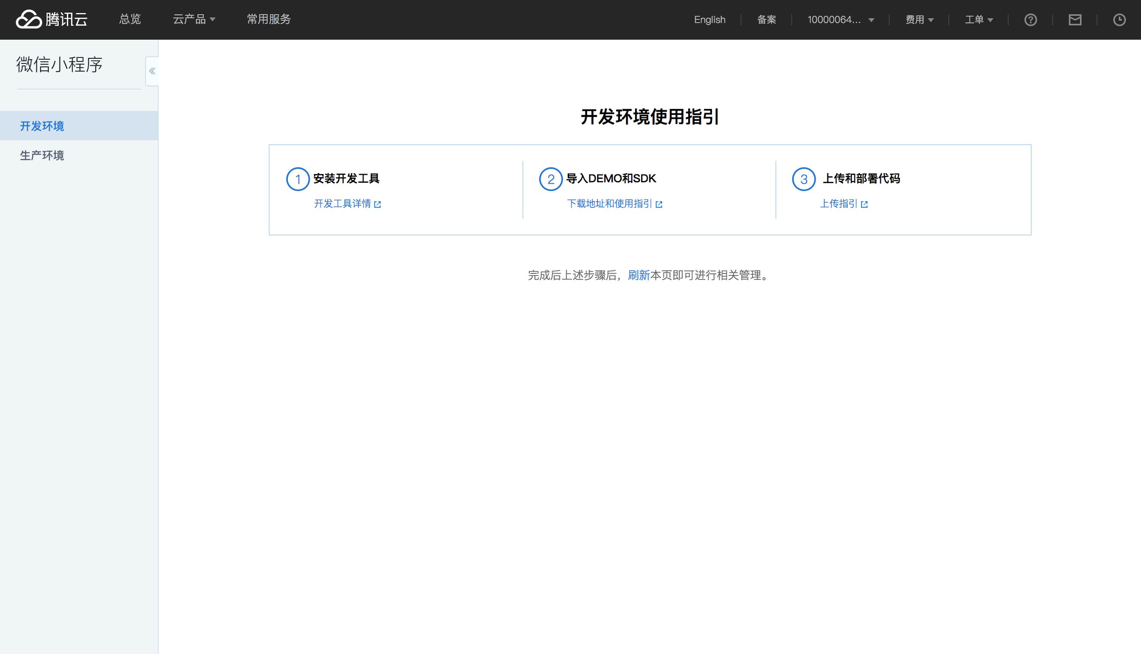Open the 常用服务 menu
Screen dimensions: 1141x654
point(268,19)
